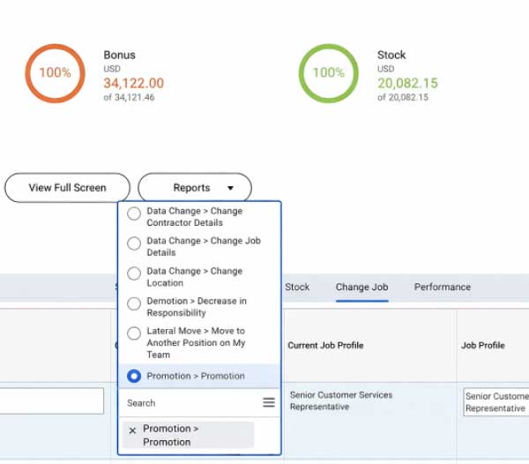
Task: Click the View Full Screen button
Action: [67, 188]
